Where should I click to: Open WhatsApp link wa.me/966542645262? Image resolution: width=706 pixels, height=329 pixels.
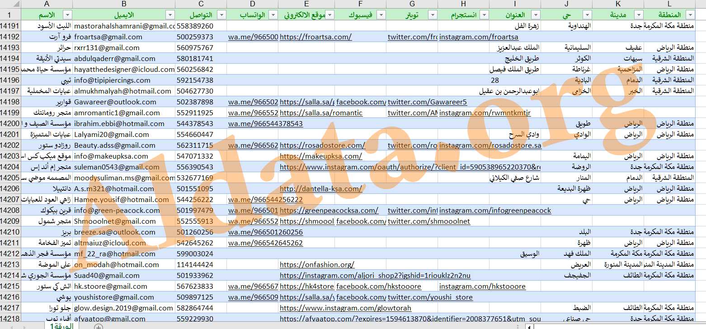pos(265,243)
